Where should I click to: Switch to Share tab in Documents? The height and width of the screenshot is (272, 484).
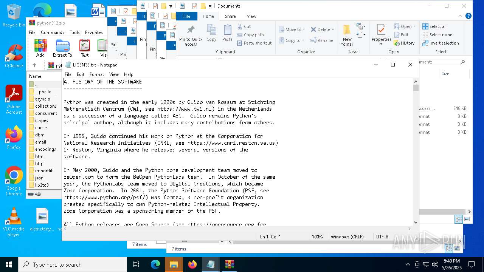pyautogui.click(x=230, y=16)
